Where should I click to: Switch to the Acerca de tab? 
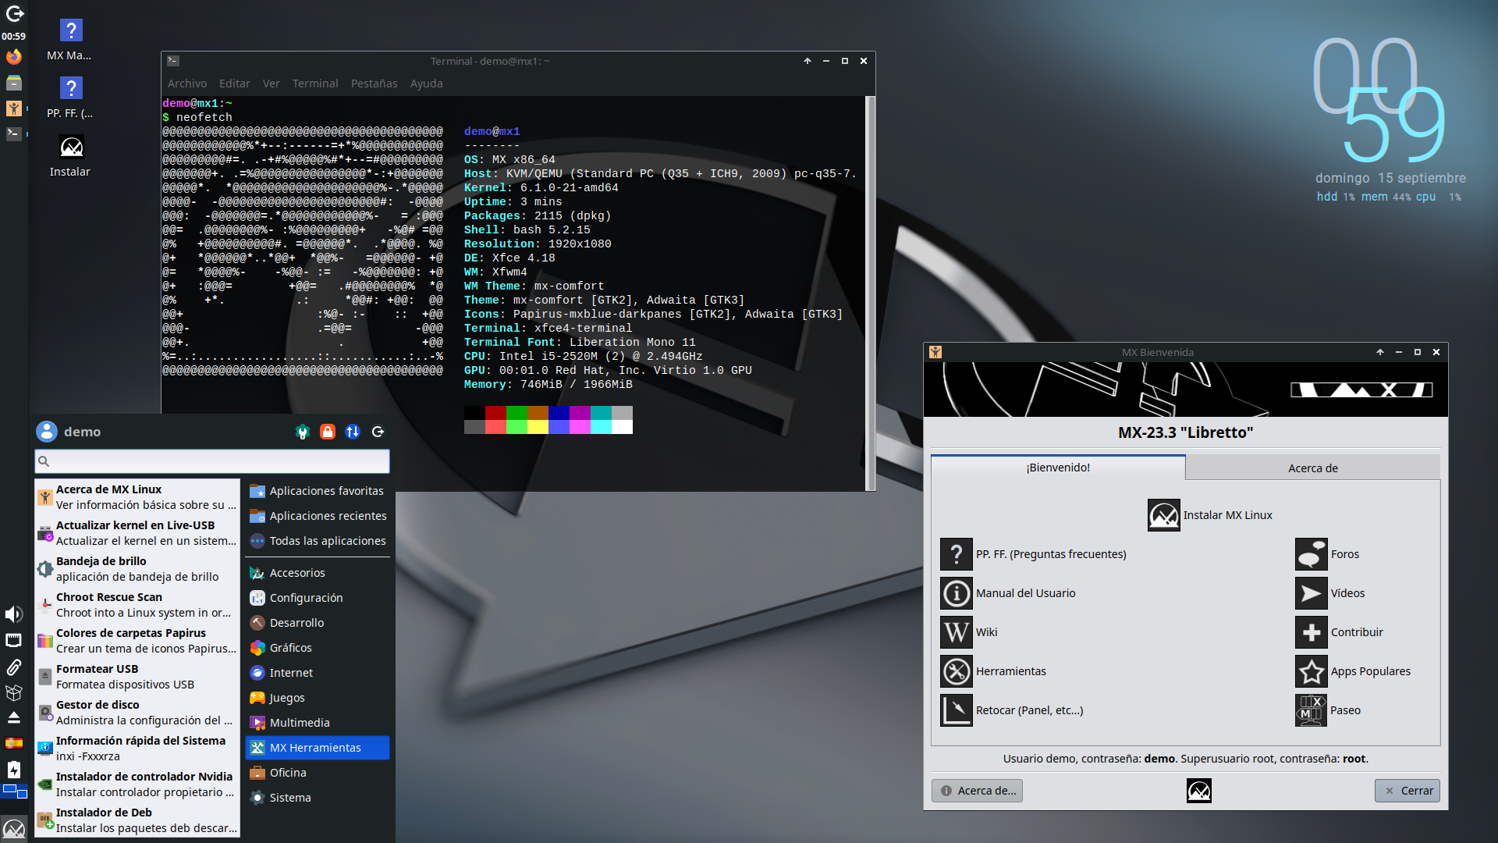(x=1312, y=468)
